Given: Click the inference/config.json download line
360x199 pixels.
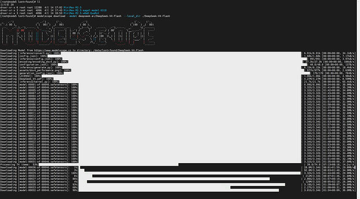Looking at the screenshot, I should 177,59.
